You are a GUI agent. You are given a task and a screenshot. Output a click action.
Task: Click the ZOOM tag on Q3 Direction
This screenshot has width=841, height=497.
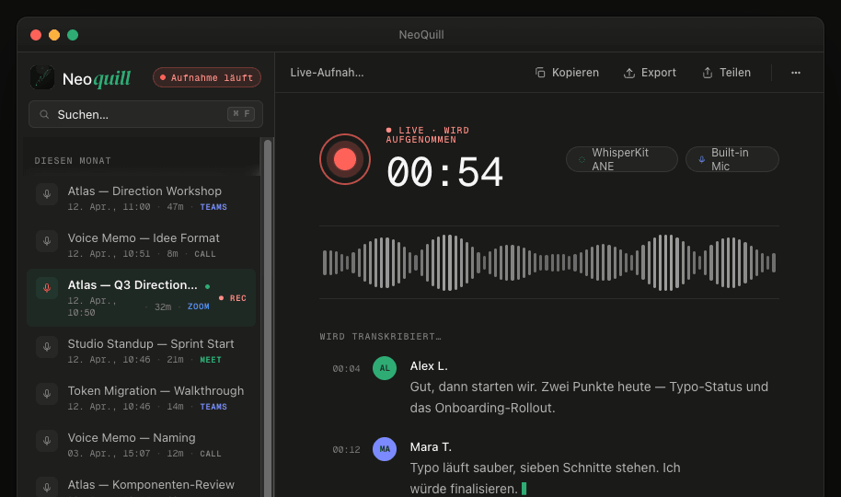click(199, 306)
